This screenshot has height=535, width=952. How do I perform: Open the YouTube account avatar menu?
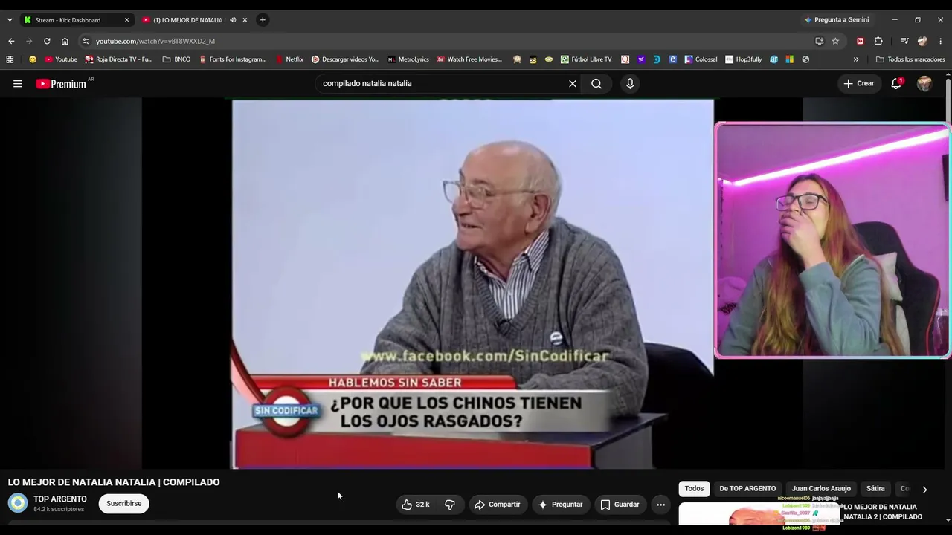(x=924, y=84)
